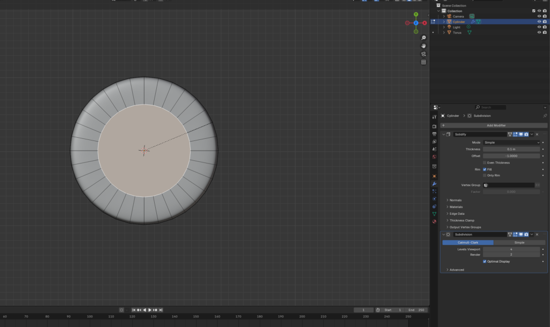The height and width of the screenshot is (327, 550).
Task: Click the zoom magnifier viewport icon
Action: click(x=423, y=38)
